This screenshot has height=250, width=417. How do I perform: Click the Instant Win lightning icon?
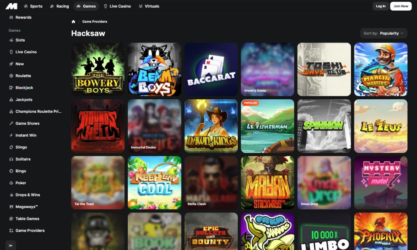tap(11, 135)
